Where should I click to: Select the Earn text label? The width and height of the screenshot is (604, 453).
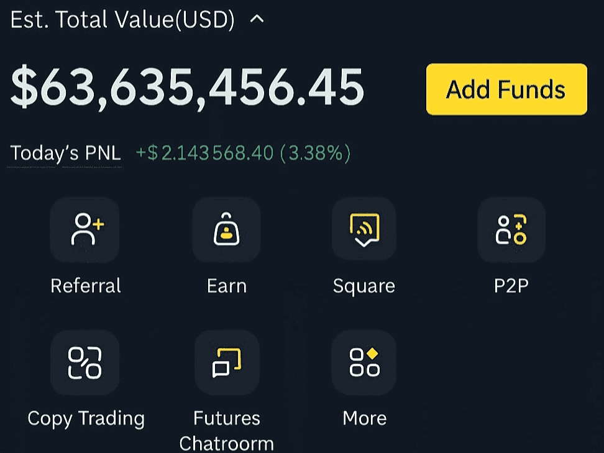tap(227, 286)
